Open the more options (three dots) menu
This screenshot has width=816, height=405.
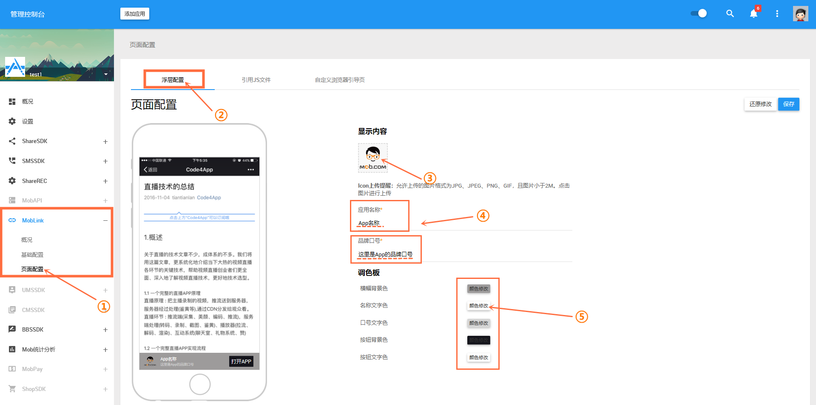pos(777,14)
